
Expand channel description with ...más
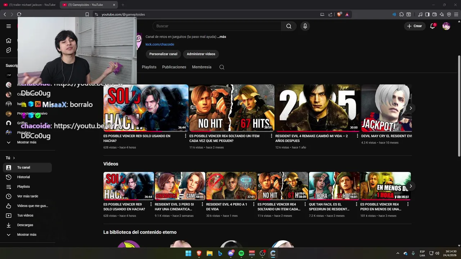click(x=222, y=37)
